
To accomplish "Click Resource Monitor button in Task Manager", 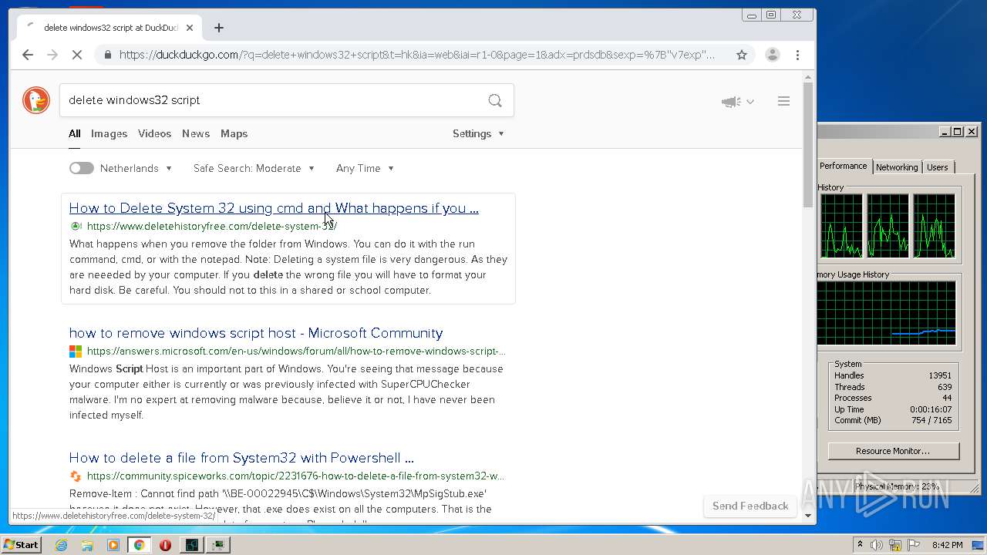I will click(893, 451).
